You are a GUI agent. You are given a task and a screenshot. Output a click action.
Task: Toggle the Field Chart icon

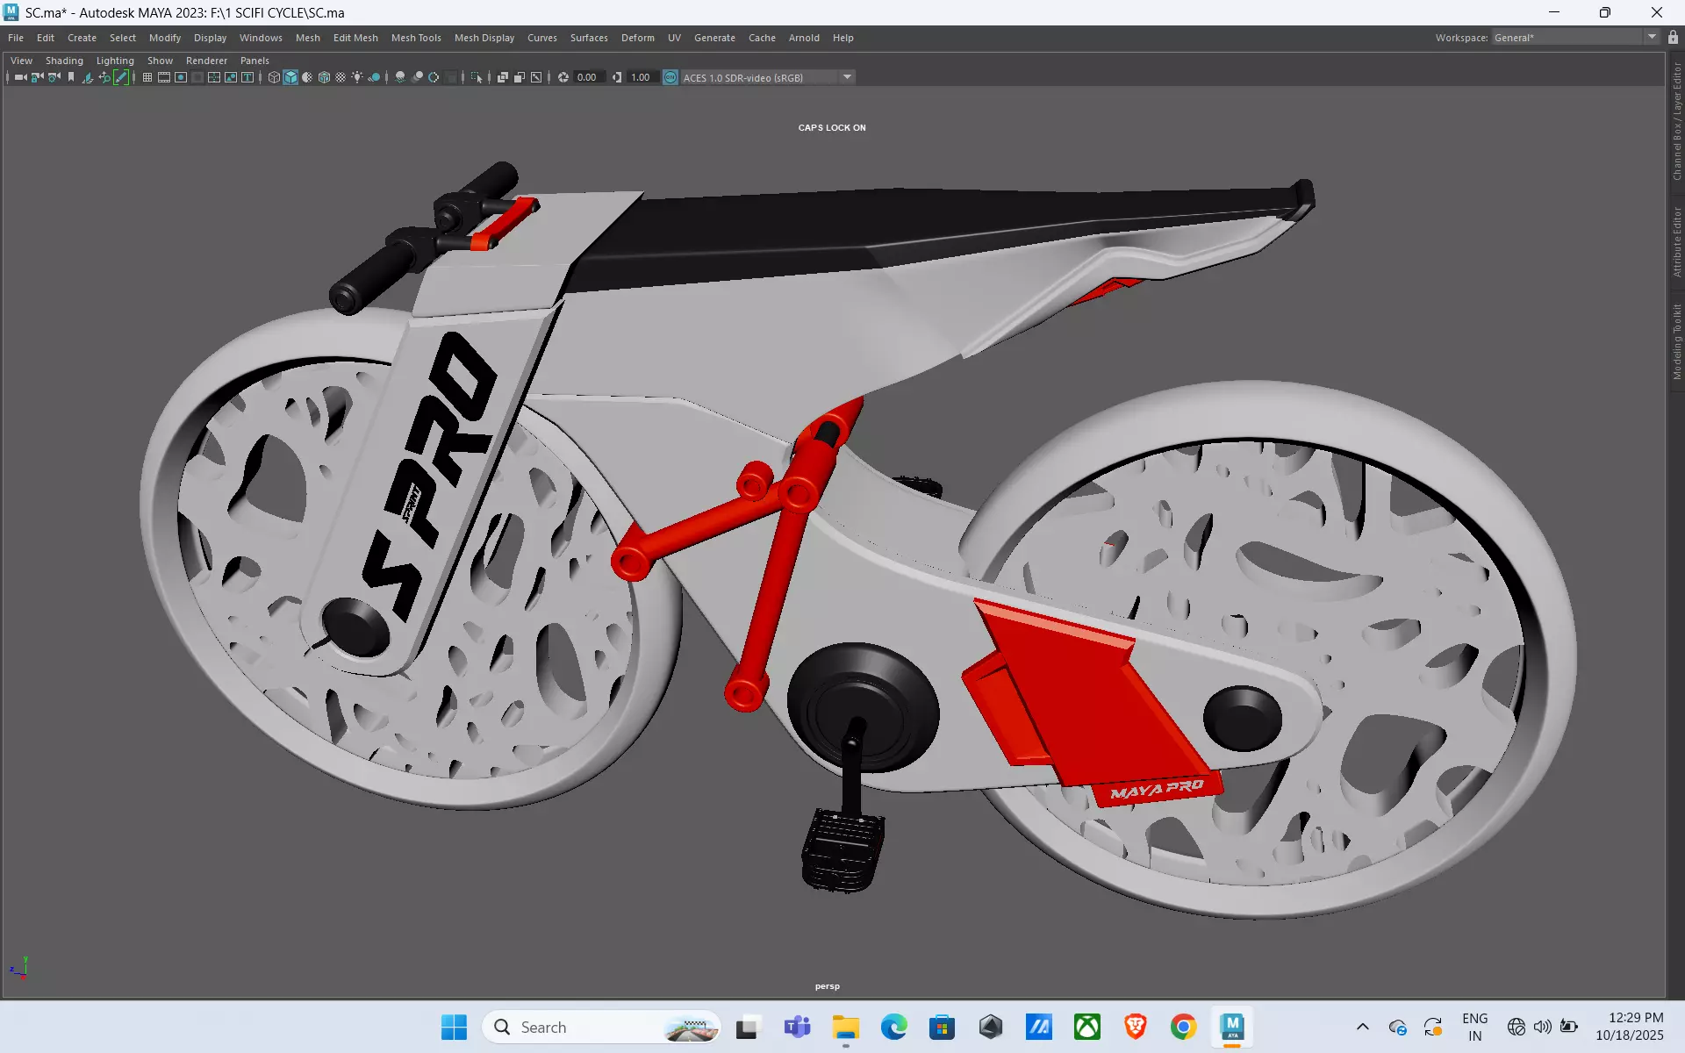click(214, 77)
